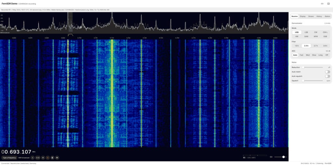Open the History tab

point(319,16)
